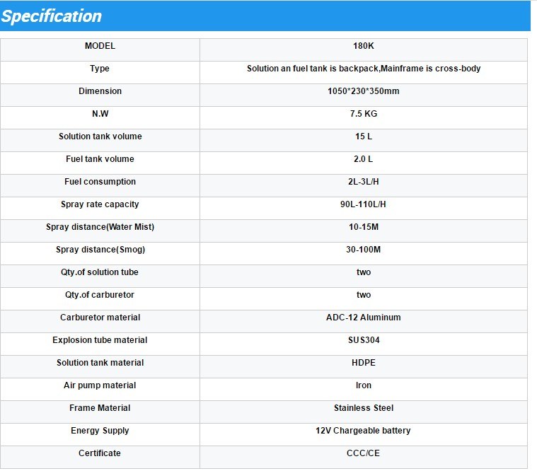The image size is (537, 471).
Task: Select the CCC/CE certificate value
Action: point(364,453)
